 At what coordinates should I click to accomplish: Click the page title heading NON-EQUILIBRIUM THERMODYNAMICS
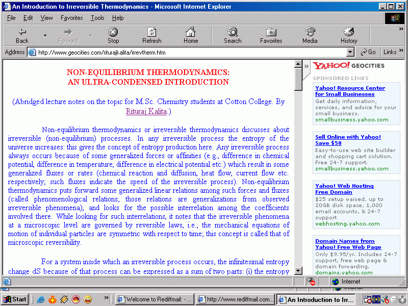pos(148,72)
